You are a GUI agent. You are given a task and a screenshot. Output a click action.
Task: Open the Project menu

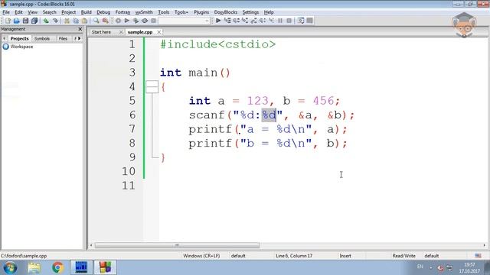coord(68,12)
